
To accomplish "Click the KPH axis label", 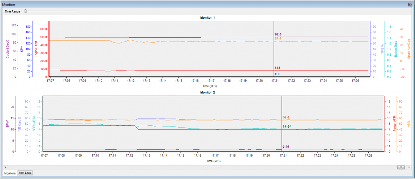I will [21, 48].
